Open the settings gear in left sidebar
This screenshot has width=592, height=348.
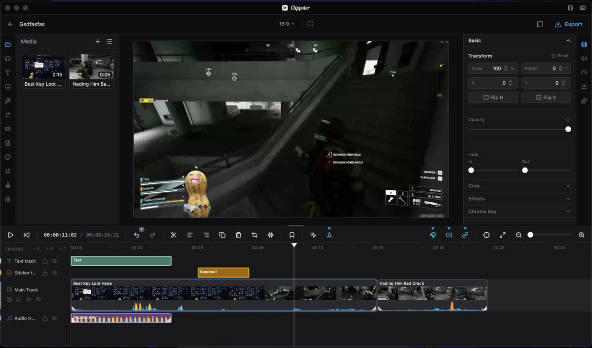(x=8, y=200)
